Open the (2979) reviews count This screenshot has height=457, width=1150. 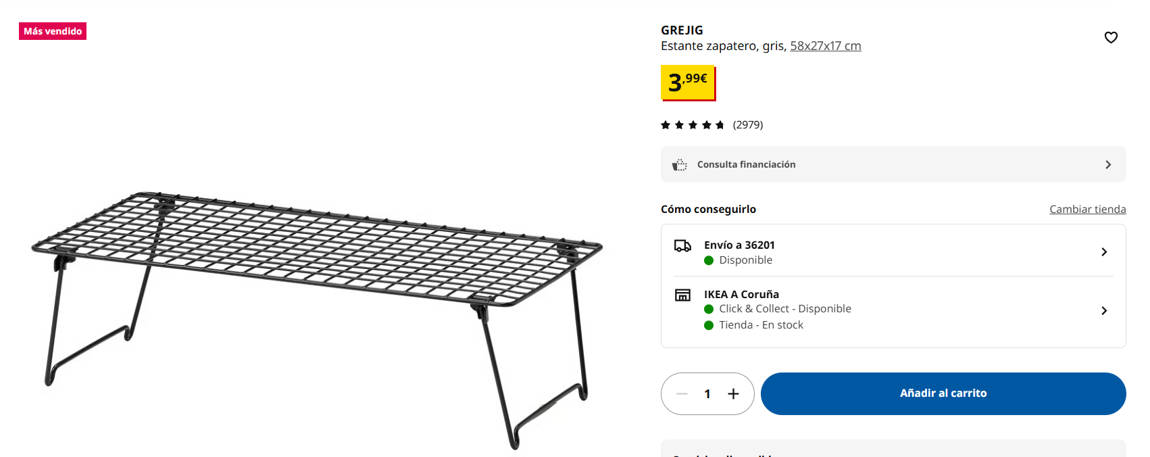(x=747, y=125)
